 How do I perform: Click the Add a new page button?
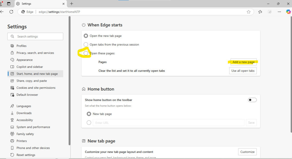pyautogui.click(x=244, y=62)
